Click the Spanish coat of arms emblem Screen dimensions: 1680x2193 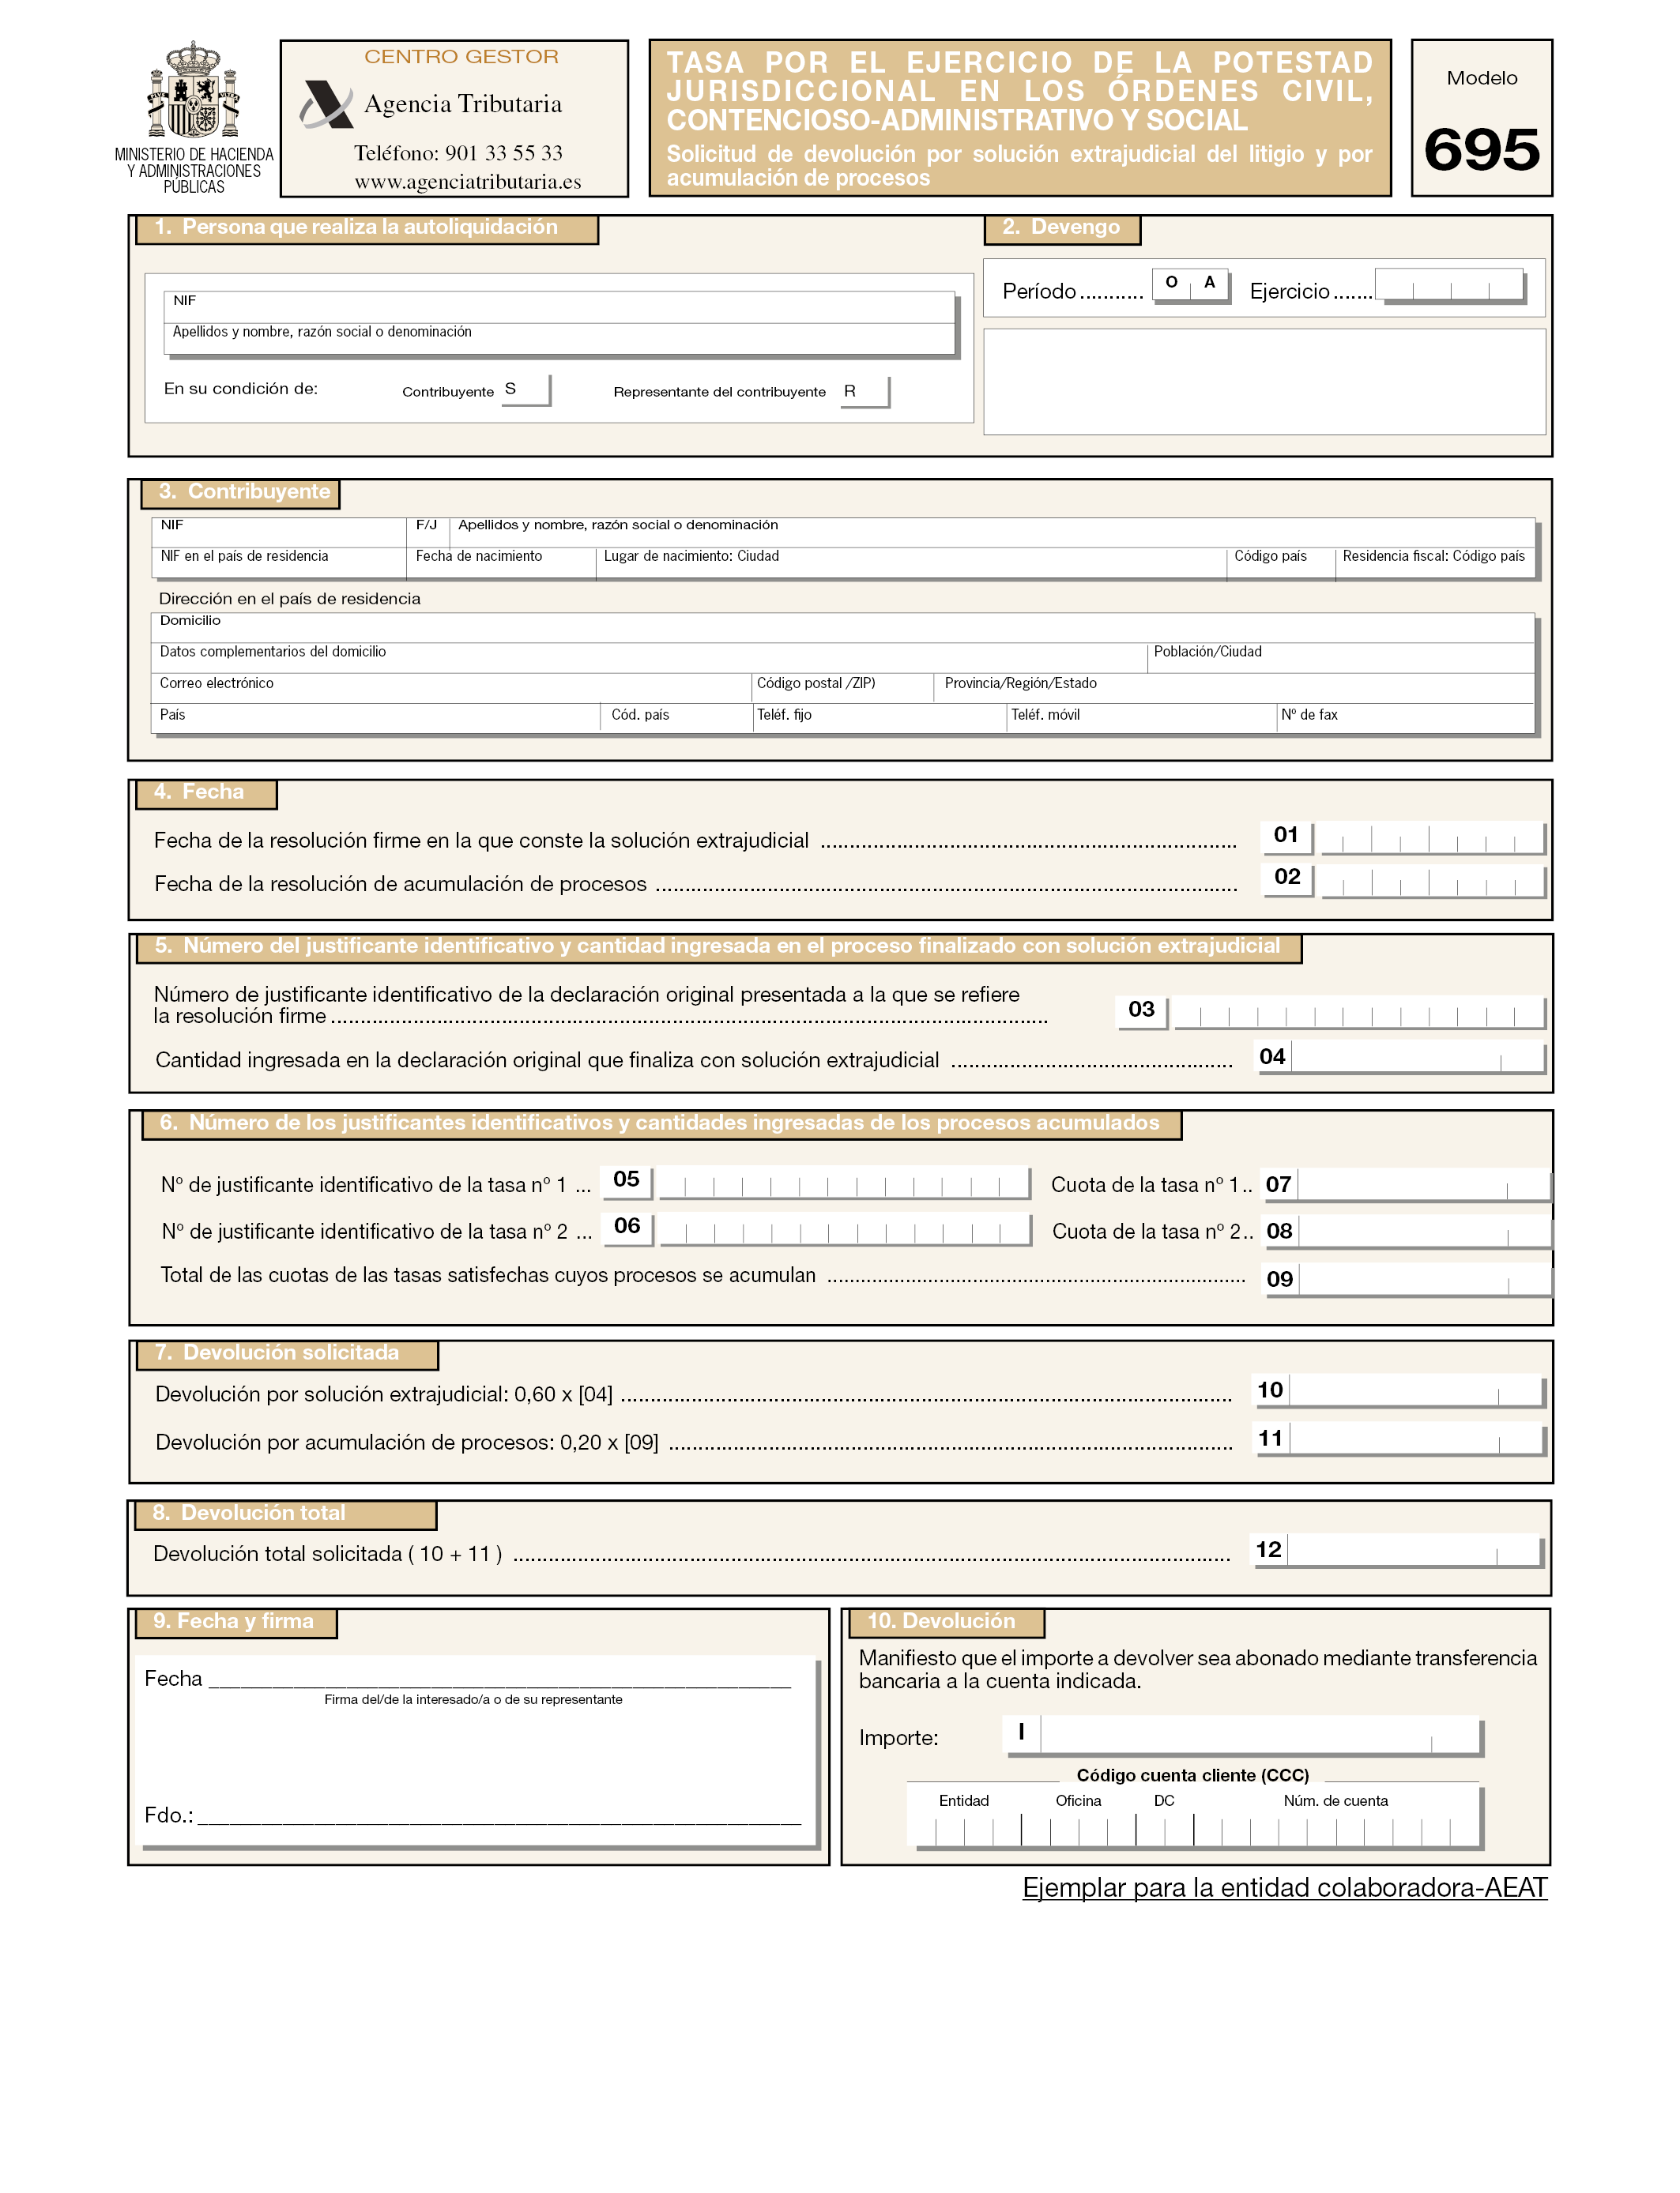click(x=193, y=90)
